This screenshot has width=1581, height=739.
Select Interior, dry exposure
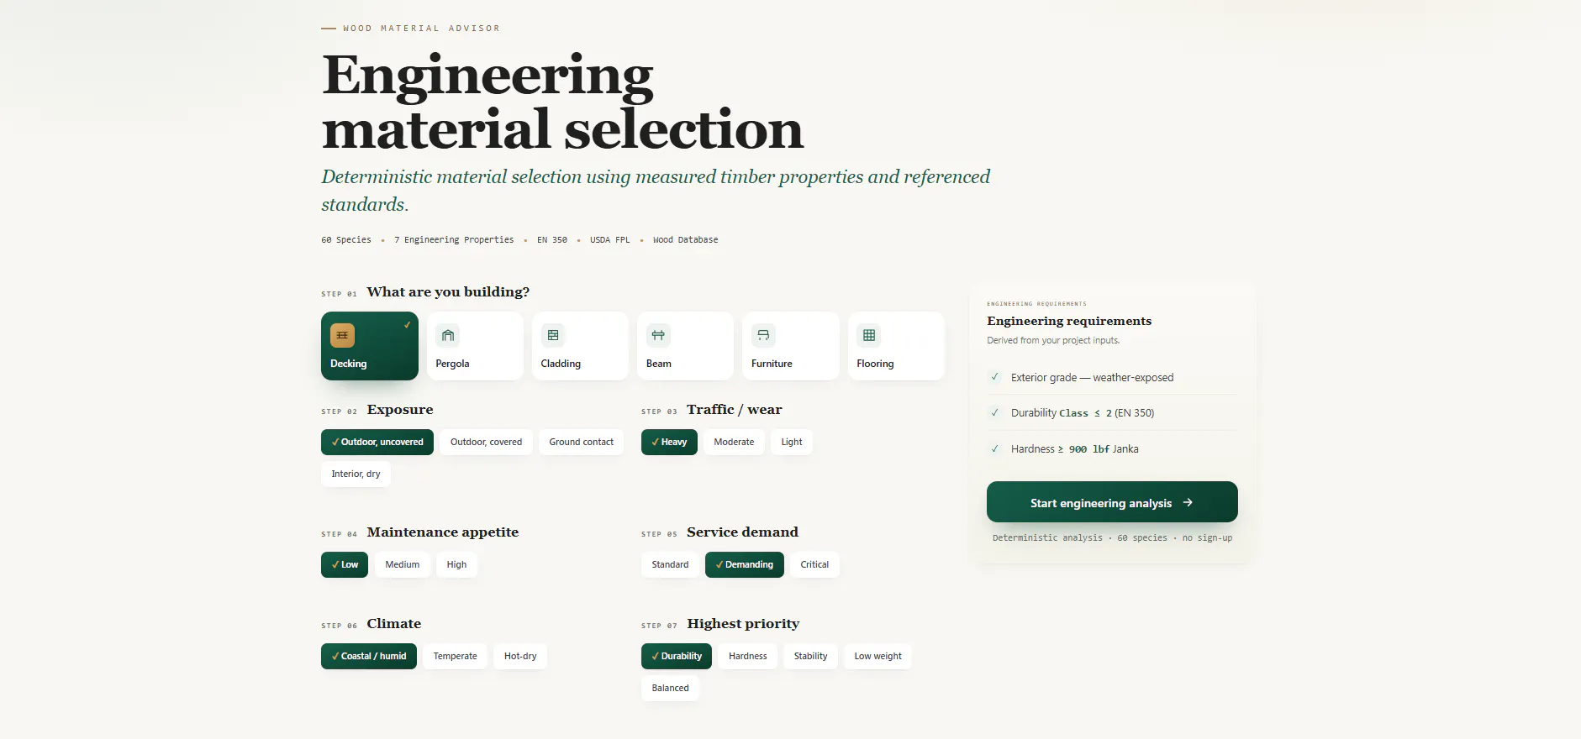pos(356,474)
